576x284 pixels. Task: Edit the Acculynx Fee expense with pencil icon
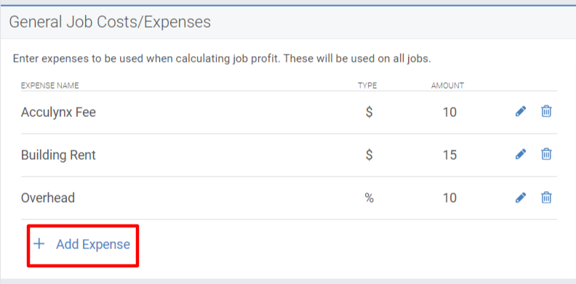[521, 111]
